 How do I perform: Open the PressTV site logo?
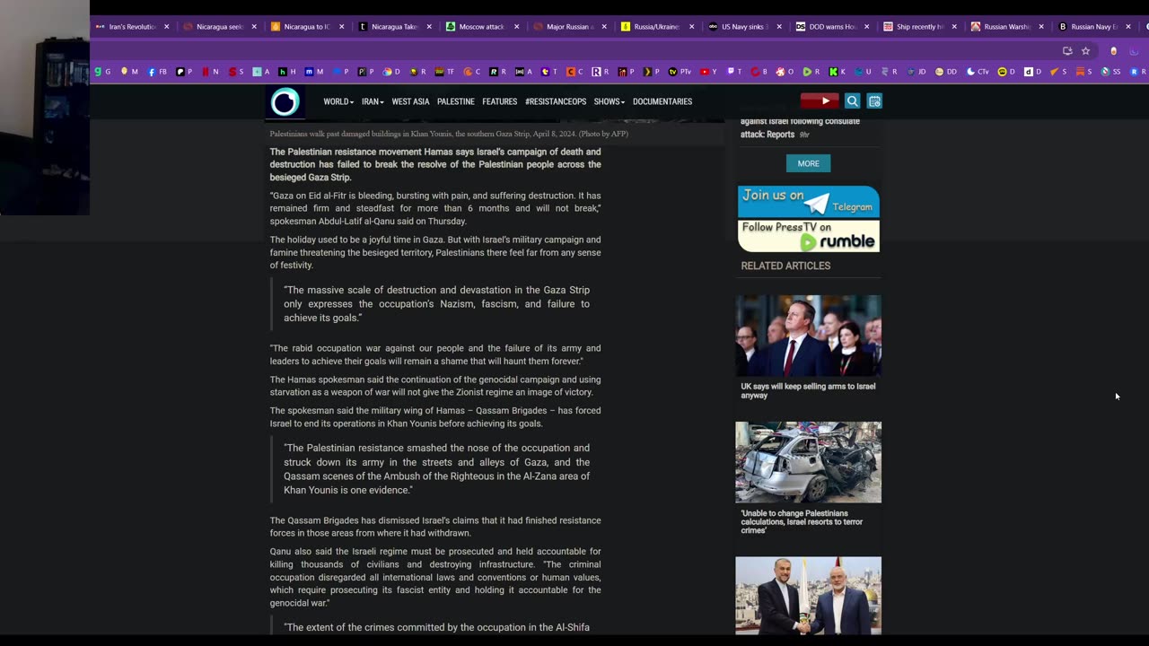coord(285,102)
